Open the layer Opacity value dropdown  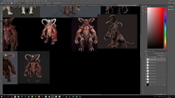coord(165,55)
